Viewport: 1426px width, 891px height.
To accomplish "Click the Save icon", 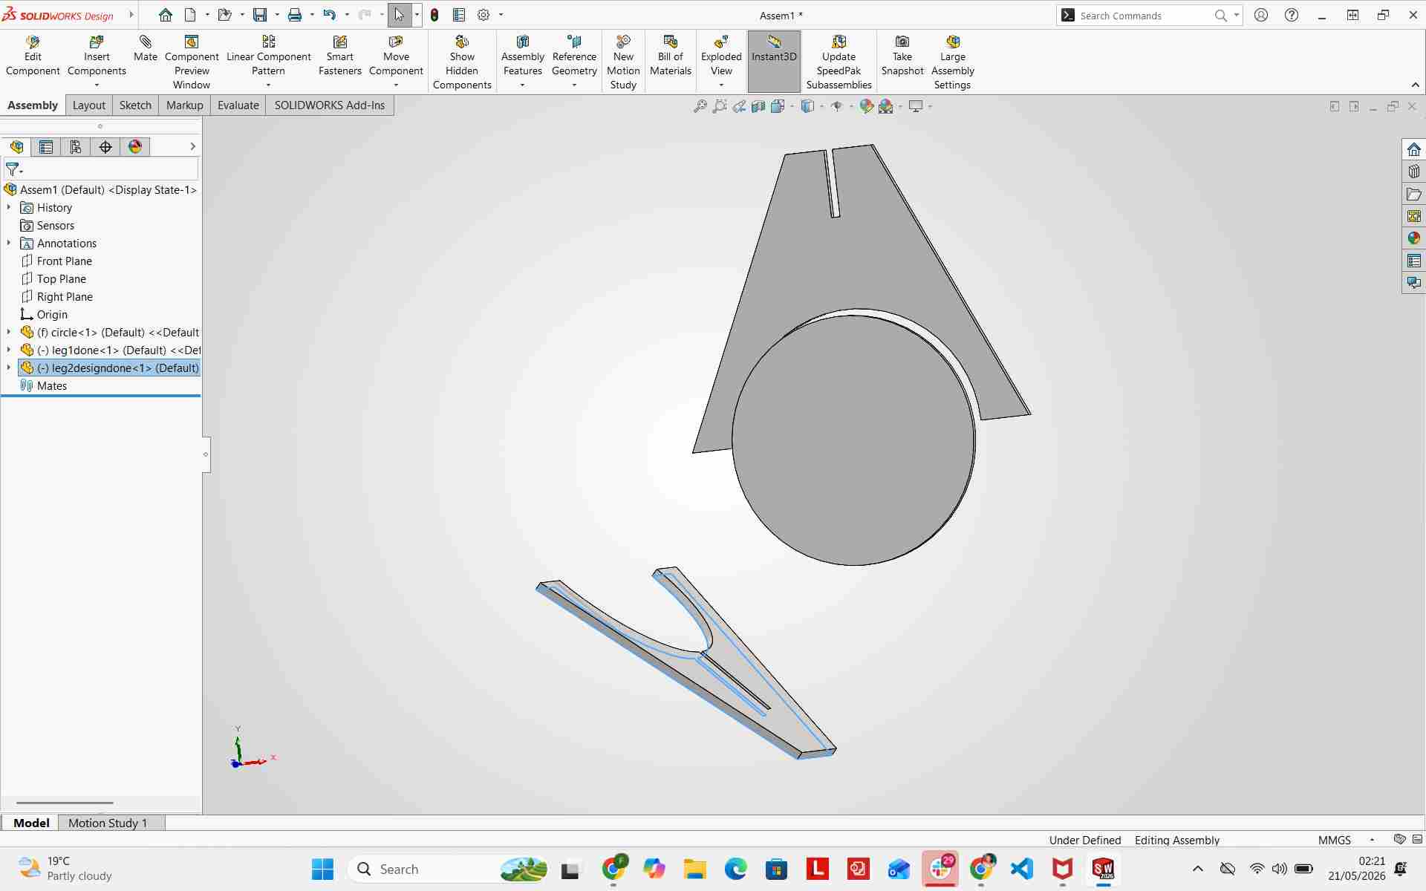I will (x=260, y=15).
